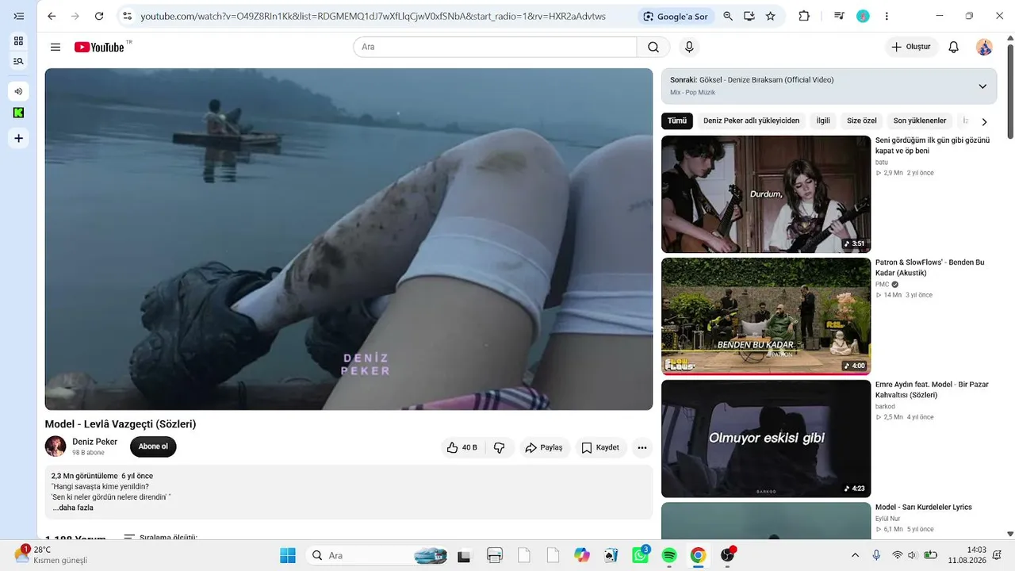1015x571 pixels.
Task: Open Bir Pazar Kahvaltısı (Sözleri) video title
Action: (x=932, y=389)
